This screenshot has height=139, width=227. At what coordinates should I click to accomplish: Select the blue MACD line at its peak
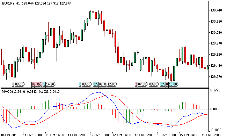tap(99, 92)
